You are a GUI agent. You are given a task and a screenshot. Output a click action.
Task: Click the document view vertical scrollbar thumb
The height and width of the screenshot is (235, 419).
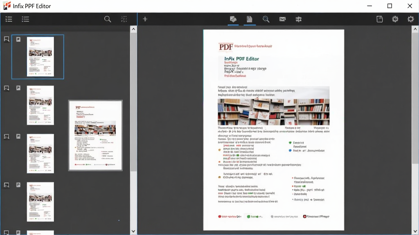coord(415,99)
